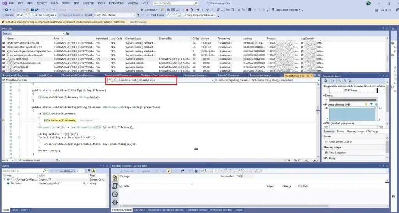Image resolution: width=399 pixels, height=213 pixels.
Task: Toggle match case 'A' icon in Autos
Action: point(94,171)
